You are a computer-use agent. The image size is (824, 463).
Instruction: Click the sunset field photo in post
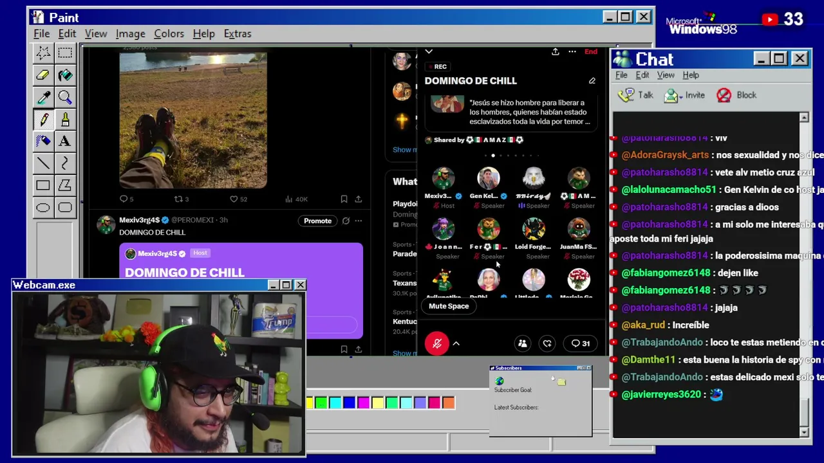click(x=193, y=120)
